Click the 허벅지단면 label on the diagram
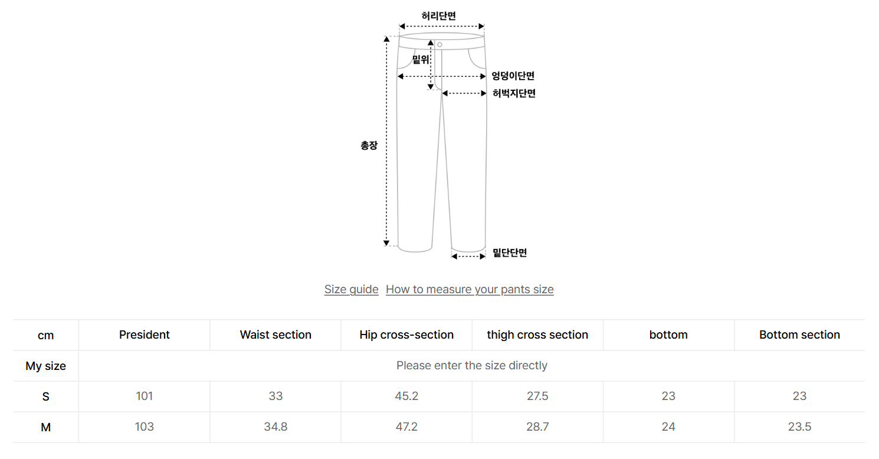Viewport: 879px width, 459px height. (514, 93)
